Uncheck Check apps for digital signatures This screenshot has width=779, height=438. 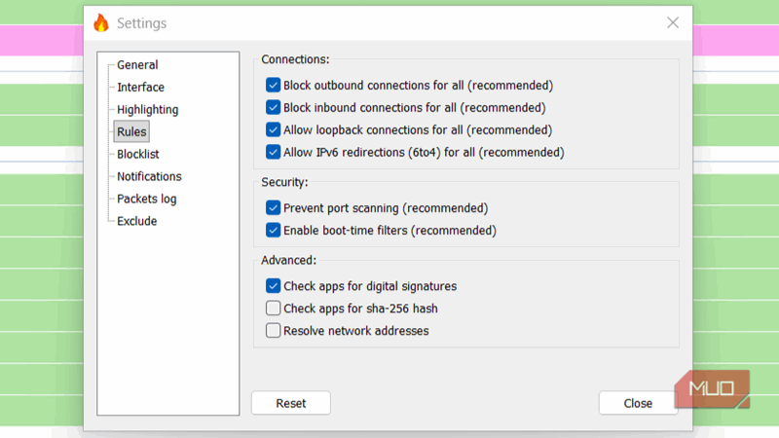[274, 286]
